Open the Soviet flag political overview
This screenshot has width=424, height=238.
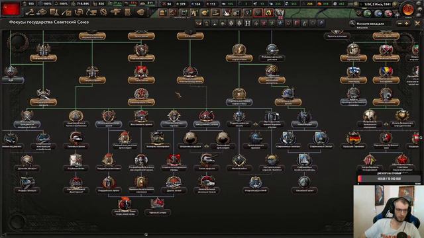pyautogui.click(x=11, y=9)
